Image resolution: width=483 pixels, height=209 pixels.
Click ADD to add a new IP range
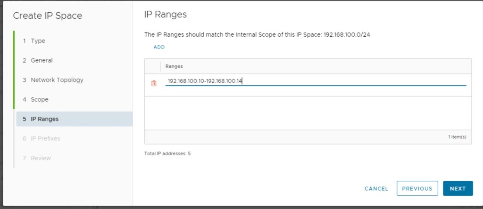159,47
